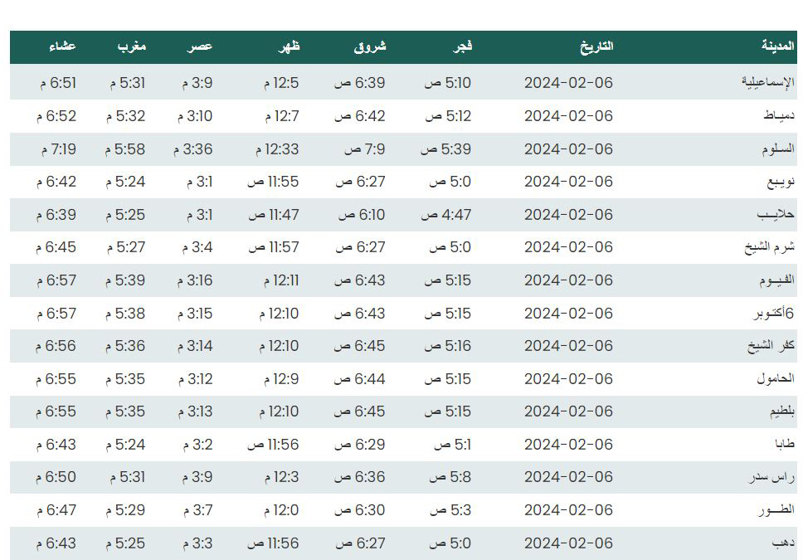Select the حلايب city cell
The height and width of the screenshot is (560, 808).
point(776,214)
